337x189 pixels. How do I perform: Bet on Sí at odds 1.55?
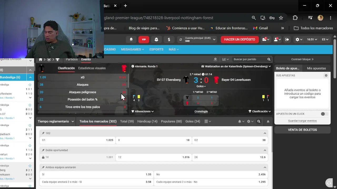click(96, 174)
